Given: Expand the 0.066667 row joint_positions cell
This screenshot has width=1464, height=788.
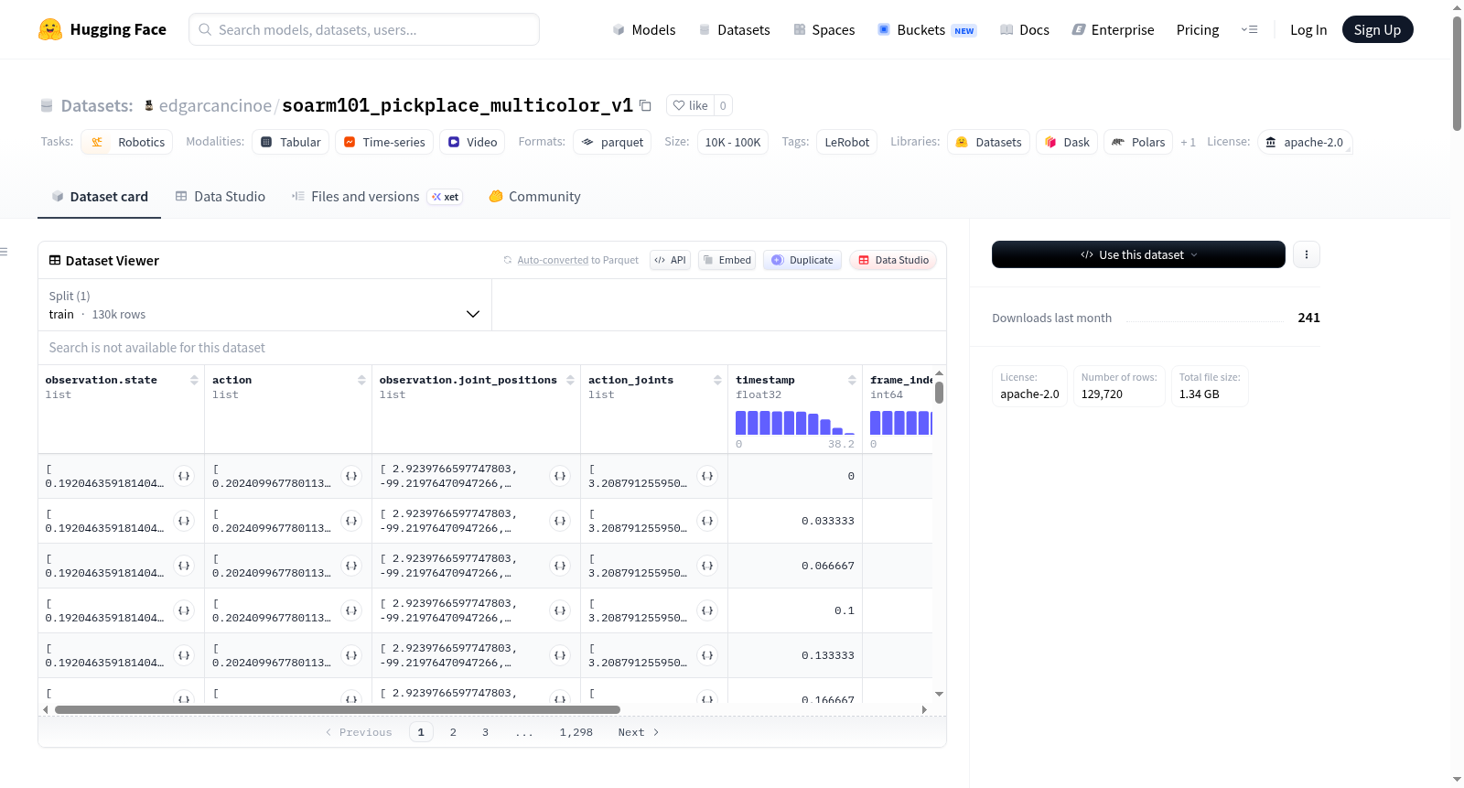Looking at the screenshot, I should click(560, 566).
